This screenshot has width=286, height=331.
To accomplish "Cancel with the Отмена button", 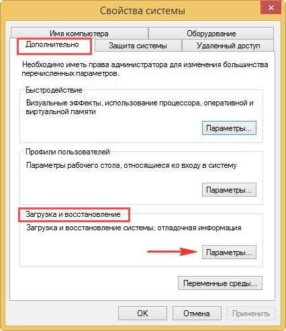I will (197, 314).
